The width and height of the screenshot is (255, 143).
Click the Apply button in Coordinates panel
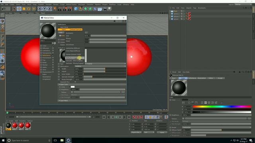pyautogui.click(x=162, y=132)
